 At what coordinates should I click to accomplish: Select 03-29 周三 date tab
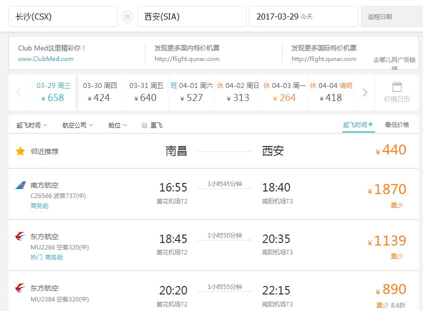[x=53, y=92]
